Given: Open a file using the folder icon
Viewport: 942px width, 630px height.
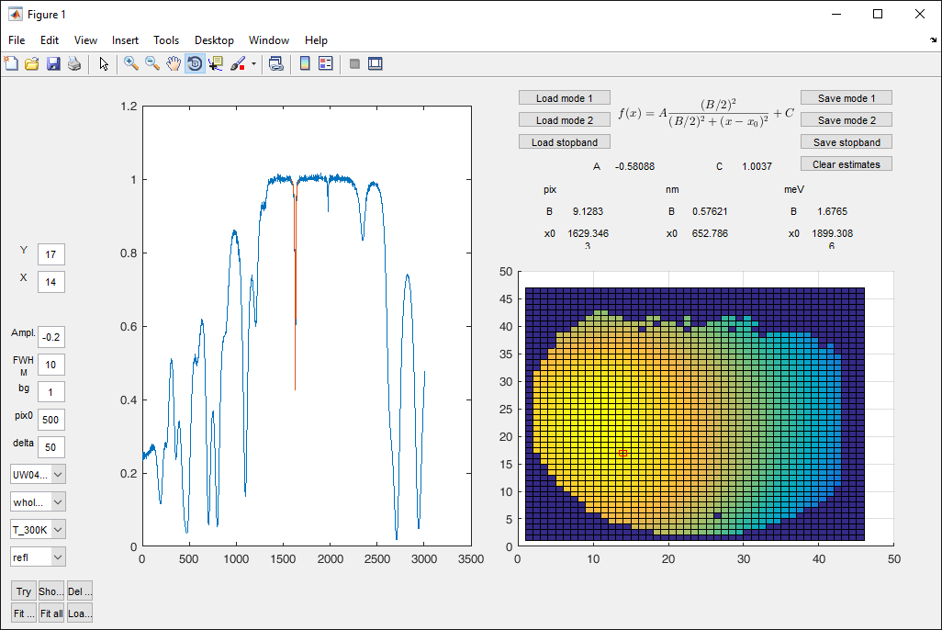Looking at the screenshot, I should pyautogui.click(x=32, y=63).
